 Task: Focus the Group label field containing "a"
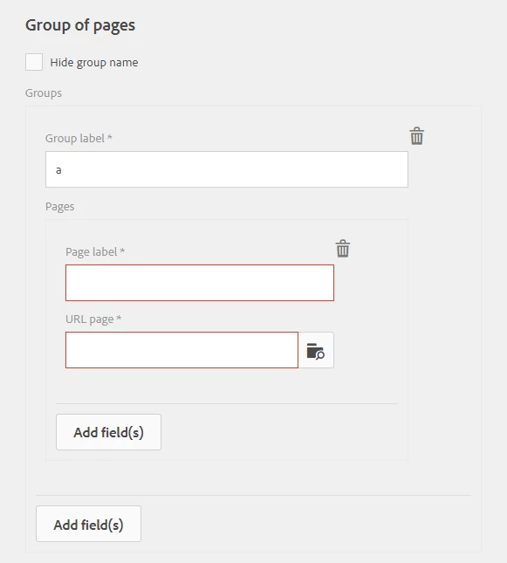tap(227, 169)
